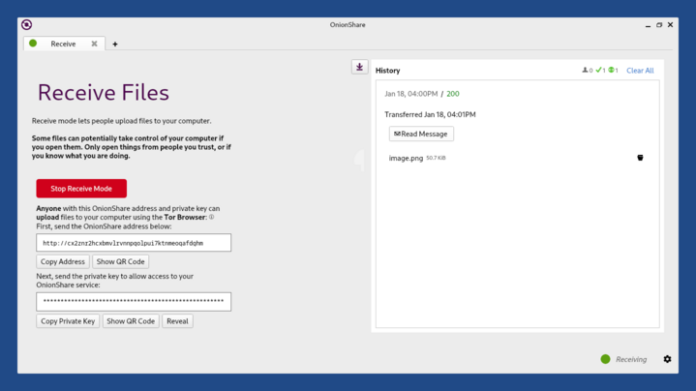Click the green Receiving status indicator
This screenshot has width=696, height=391.
click(605, 359)
